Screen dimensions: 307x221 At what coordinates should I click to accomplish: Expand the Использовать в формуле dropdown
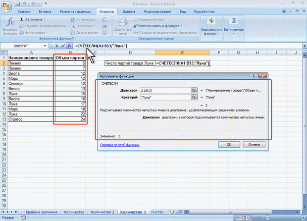click(x=181, y=26)
